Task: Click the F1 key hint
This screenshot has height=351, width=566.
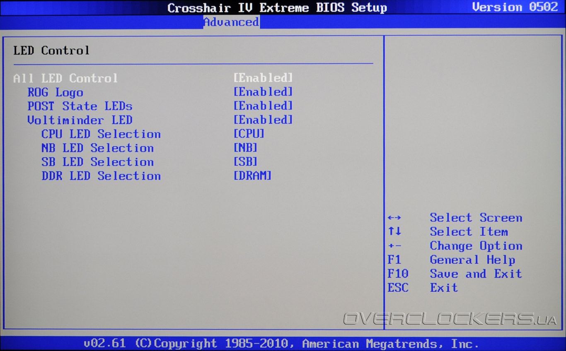Action: (394, 260)
